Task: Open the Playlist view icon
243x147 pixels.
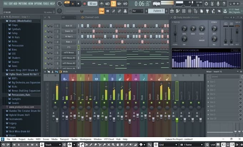Action: coord(172,11)
